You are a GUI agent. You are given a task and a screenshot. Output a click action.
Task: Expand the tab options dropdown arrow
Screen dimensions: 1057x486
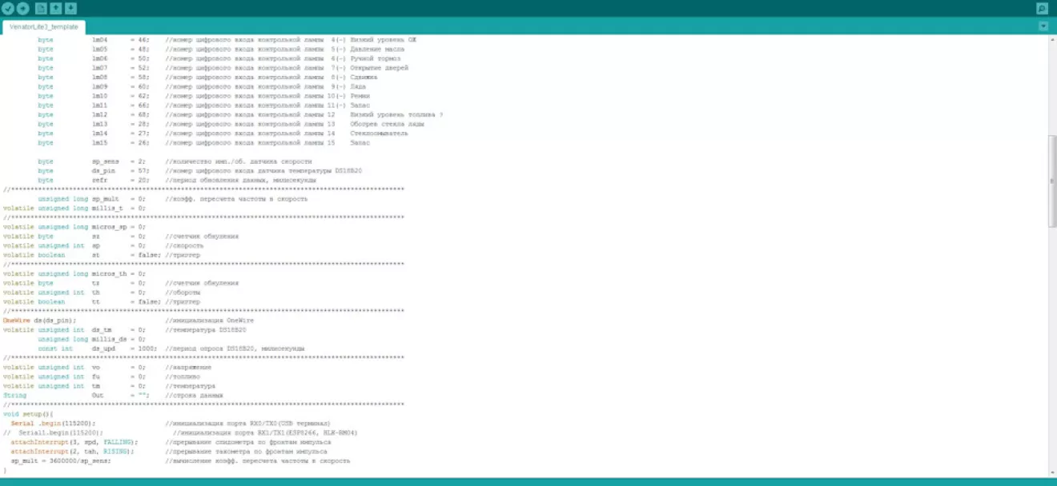(1043, 26)
